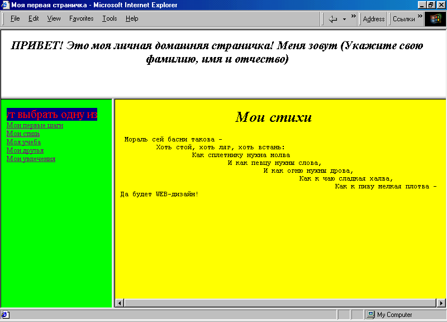Open the File menu

coord(15,18)
